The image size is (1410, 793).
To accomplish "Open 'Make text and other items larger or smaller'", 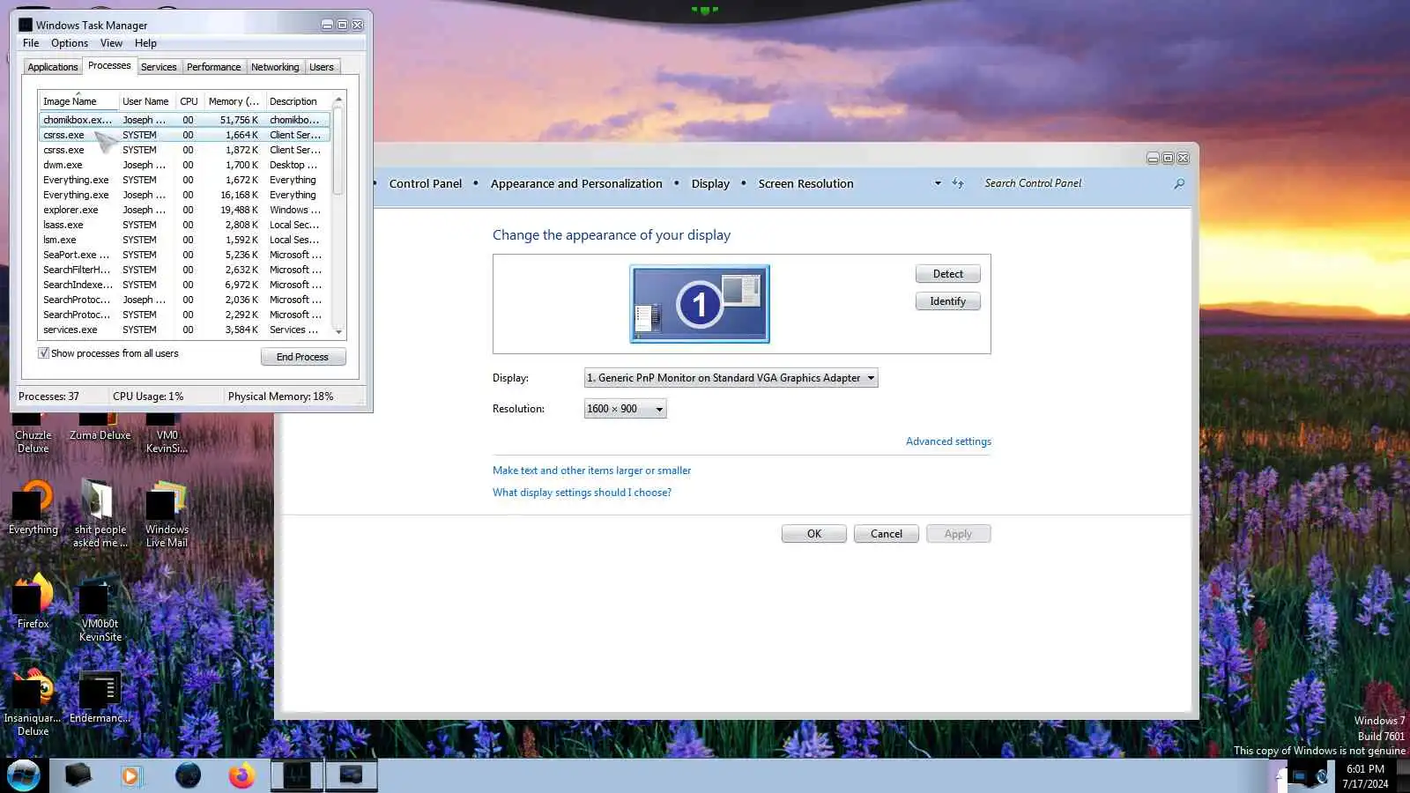I will [591, 471].
